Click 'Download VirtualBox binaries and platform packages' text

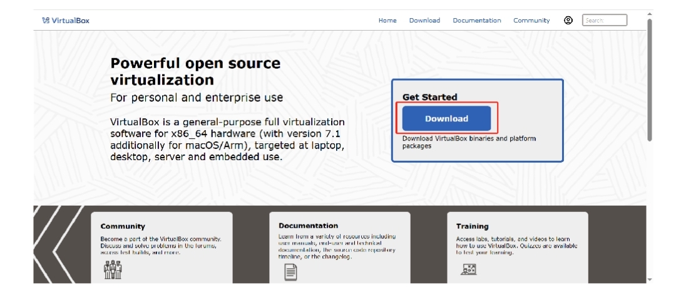pos(469,142)
